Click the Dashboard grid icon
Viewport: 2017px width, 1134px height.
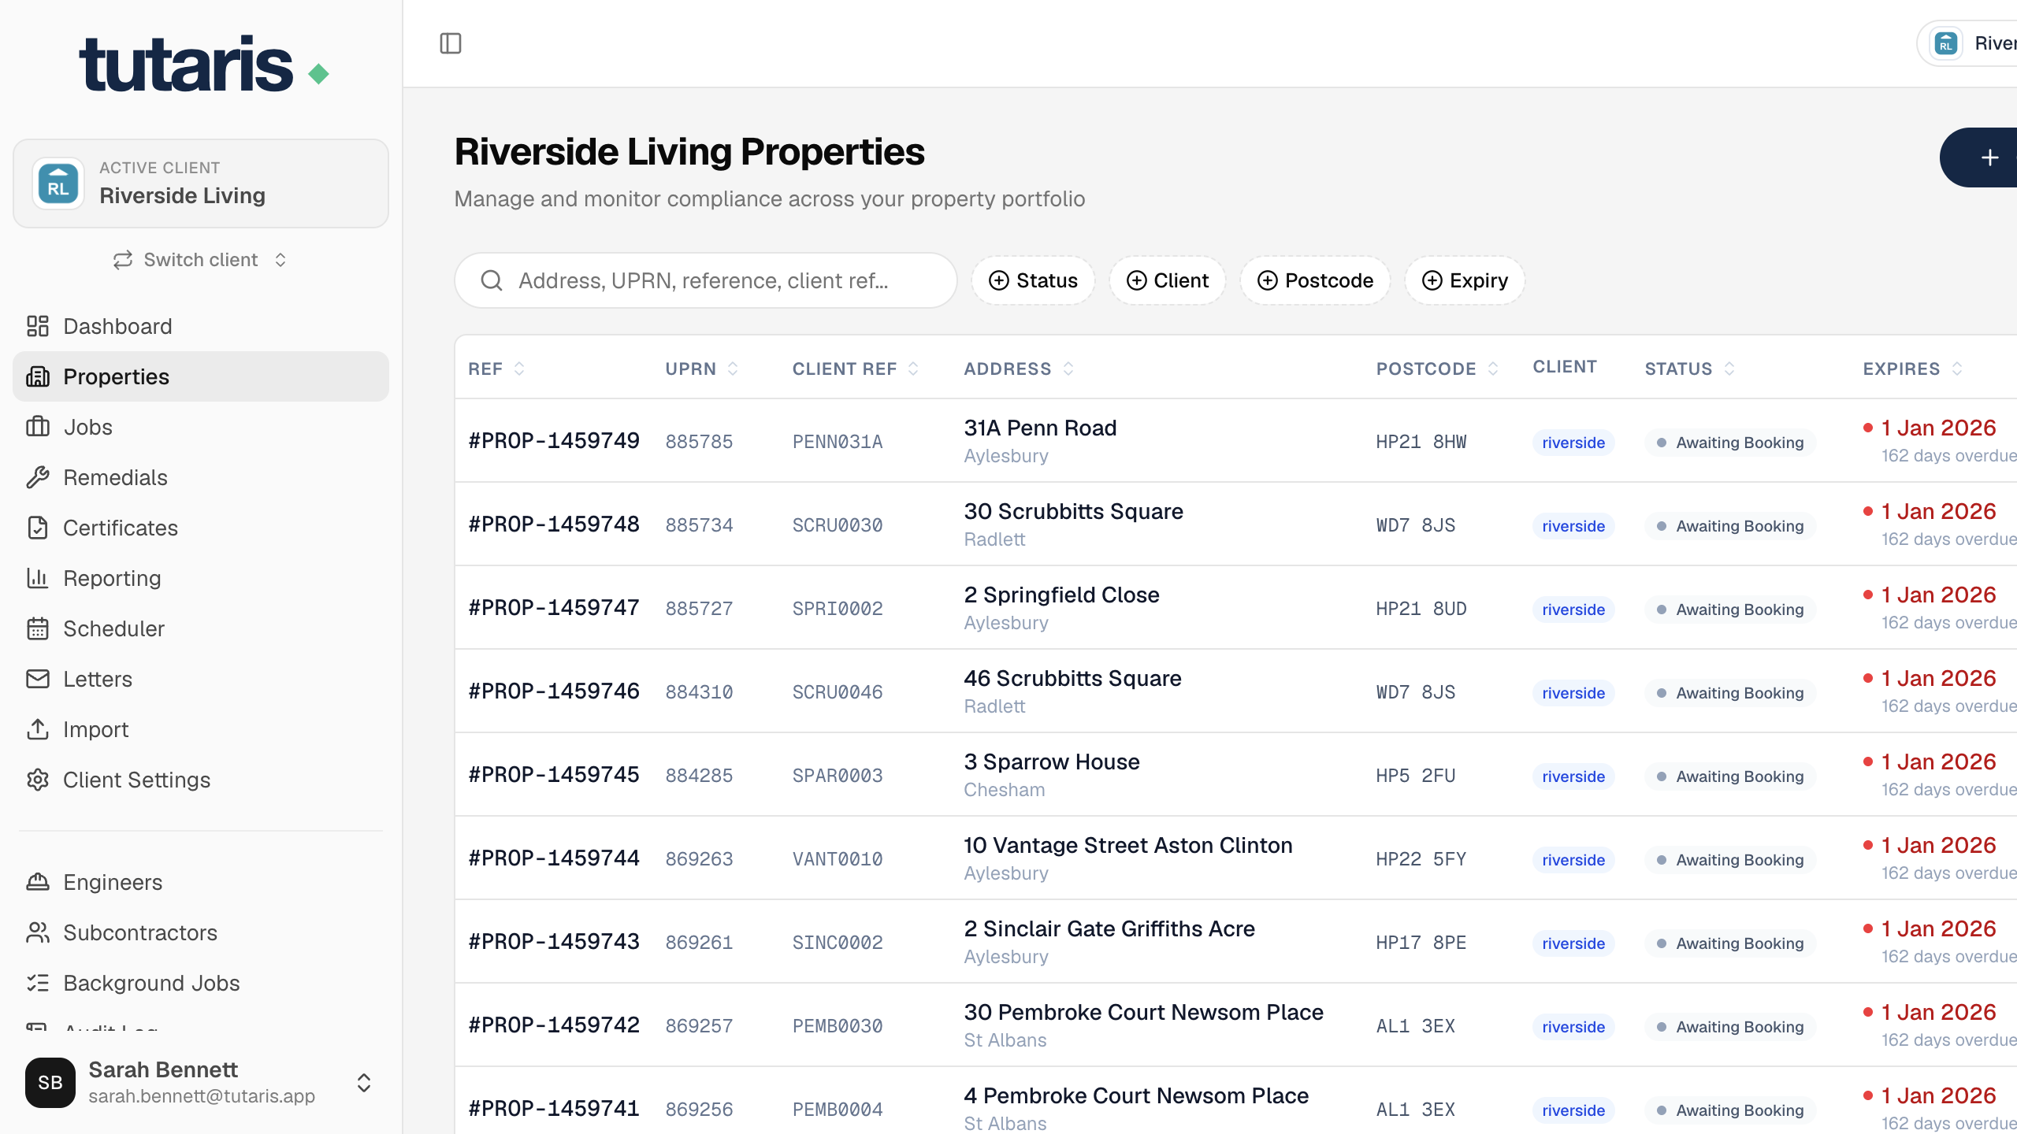point(38,326)
